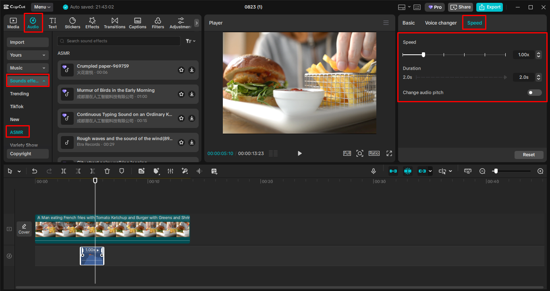The height and width of the screenshot is (291, 550).
Task: Click the Speed value field showing 1.00x
Action: (x=524, y=55)
